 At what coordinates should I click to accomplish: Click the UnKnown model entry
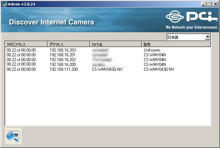151,50
